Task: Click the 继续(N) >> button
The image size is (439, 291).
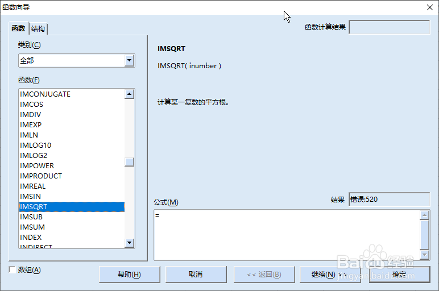Action: click(x=330, y=274)
